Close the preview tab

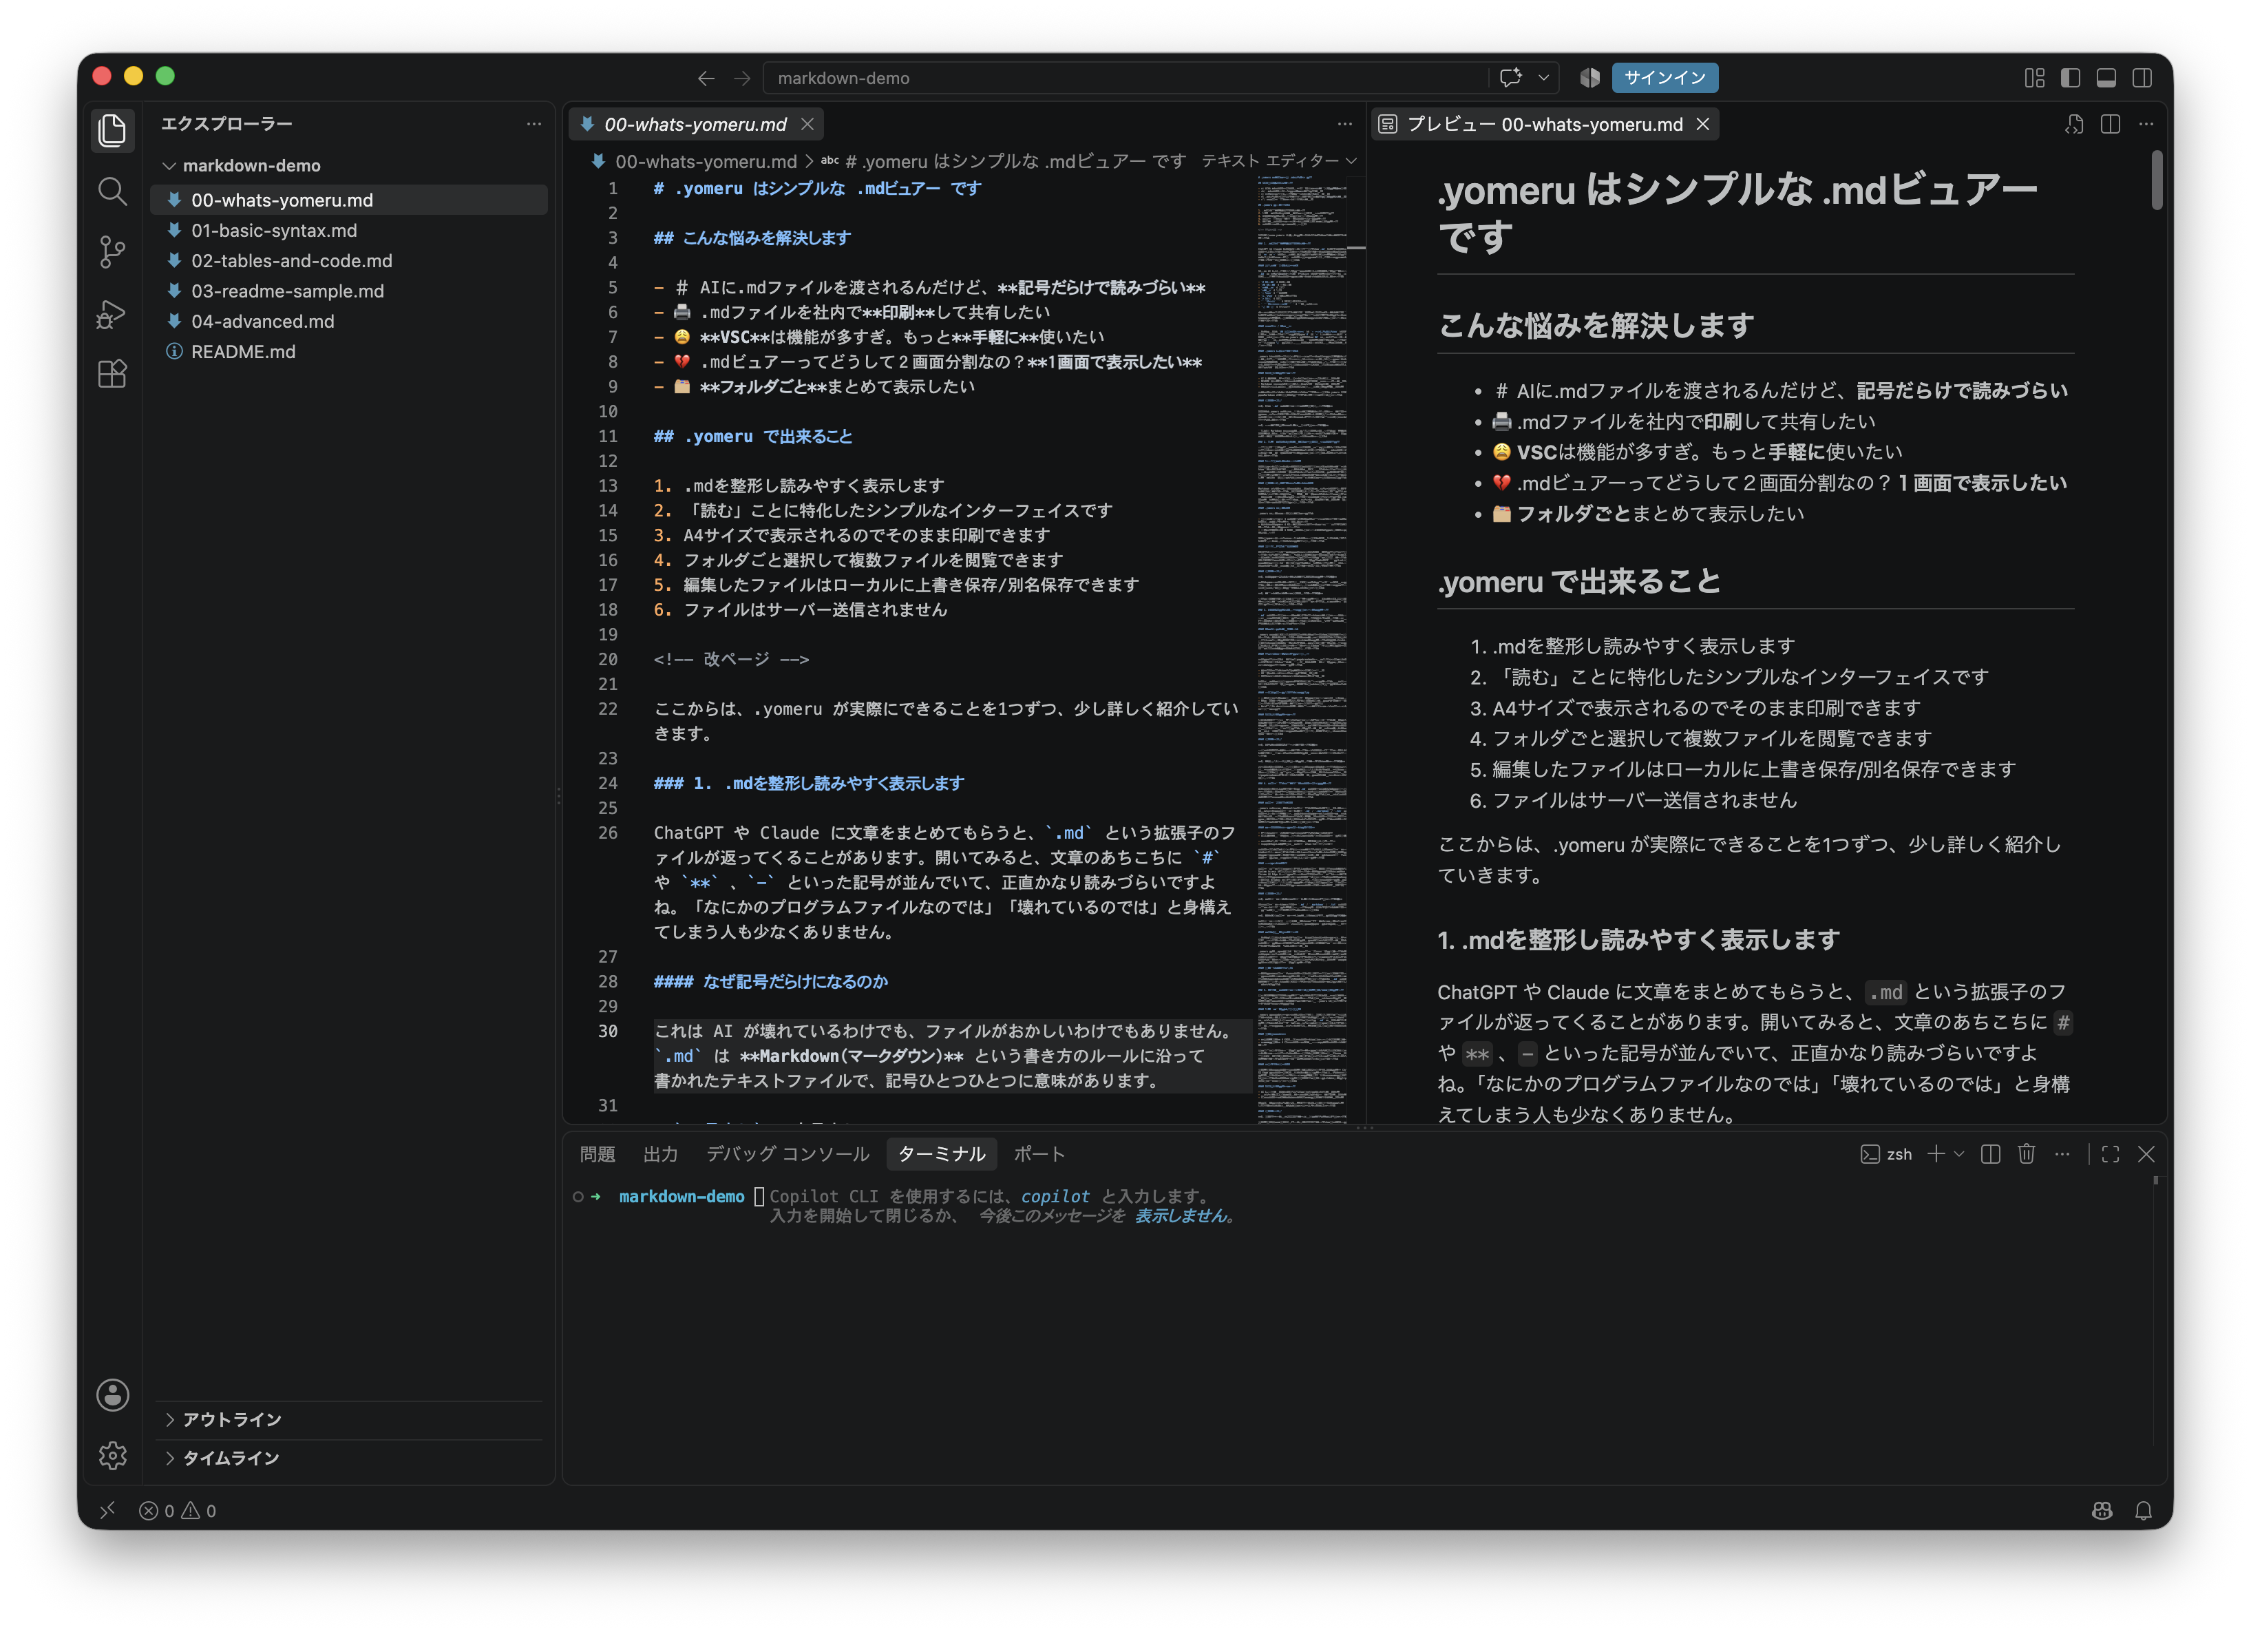1702,124
